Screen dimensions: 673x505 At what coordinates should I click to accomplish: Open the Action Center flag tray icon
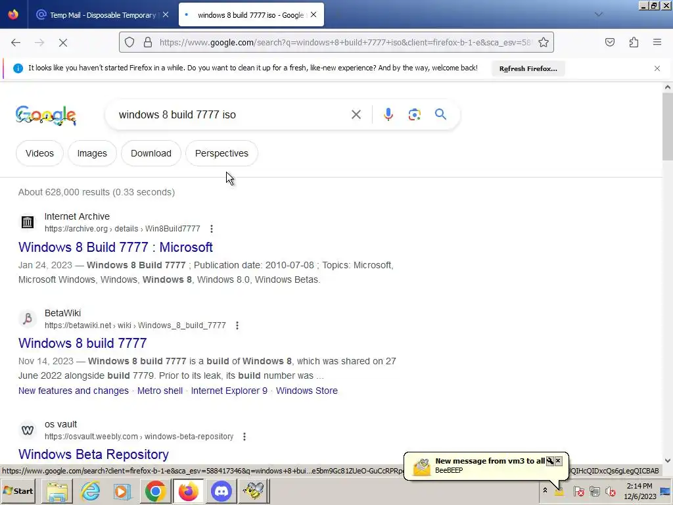[x=578, y=491]
